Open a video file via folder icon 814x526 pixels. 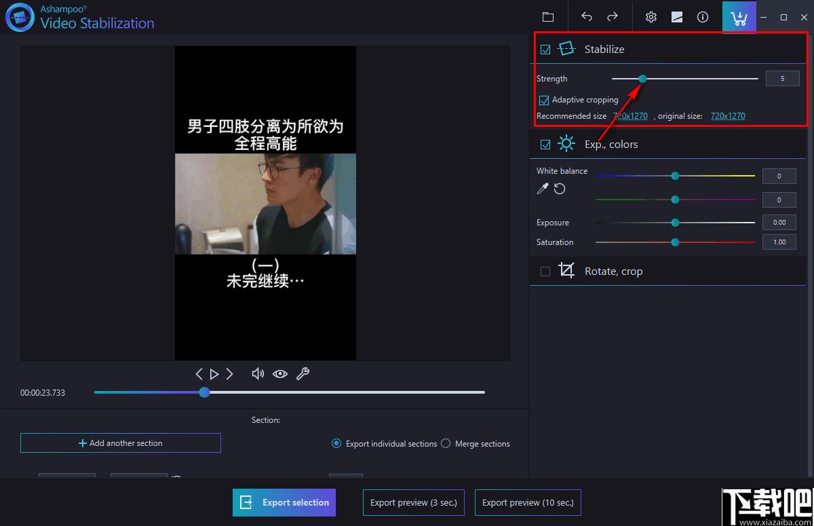(548, 17)
